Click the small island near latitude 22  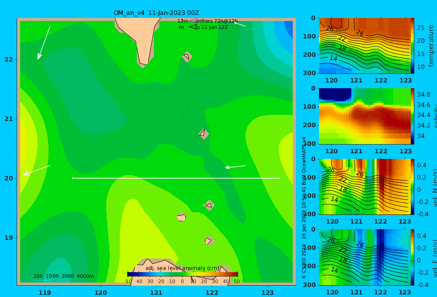coord(187,56)
